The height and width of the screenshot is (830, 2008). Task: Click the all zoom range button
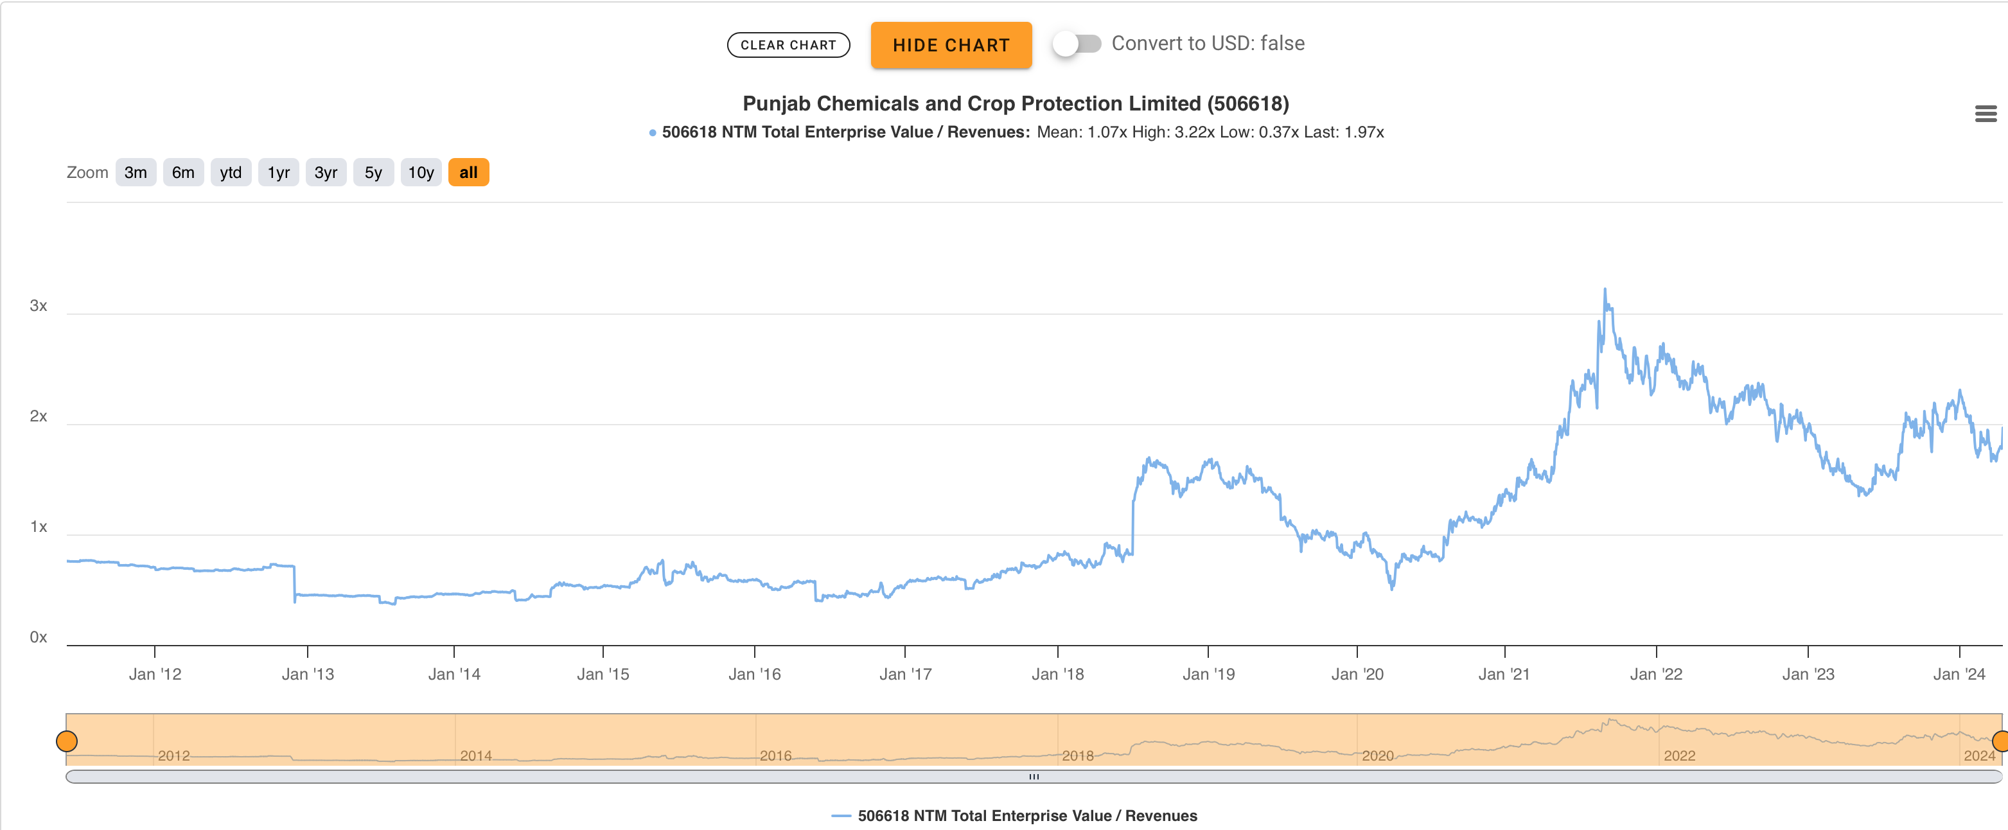(x=468, y=172)
